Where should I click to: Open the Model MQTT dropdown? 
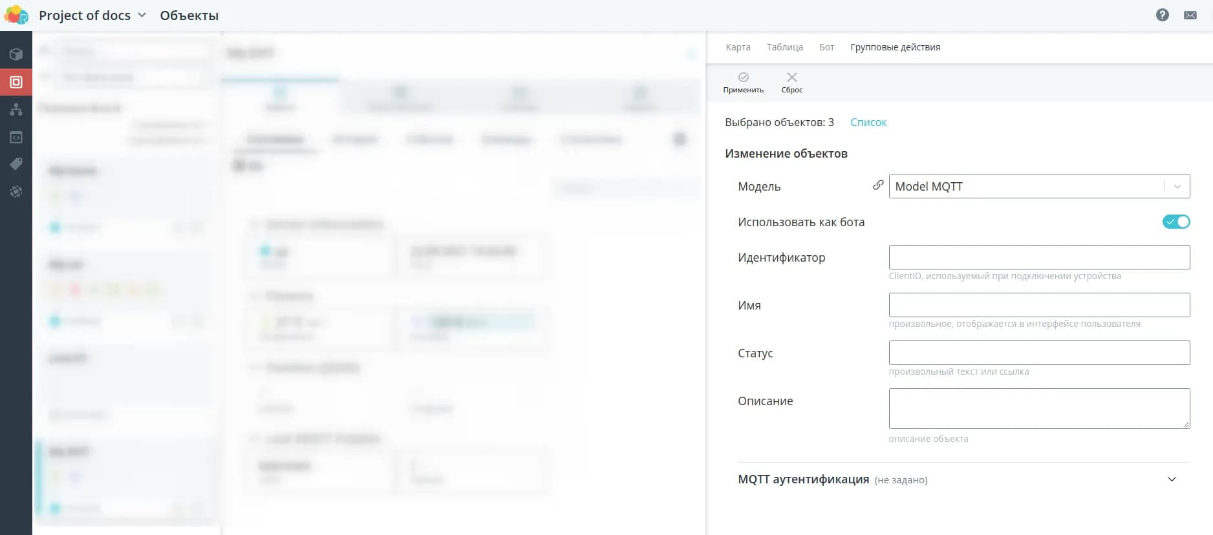[1038, 186]
